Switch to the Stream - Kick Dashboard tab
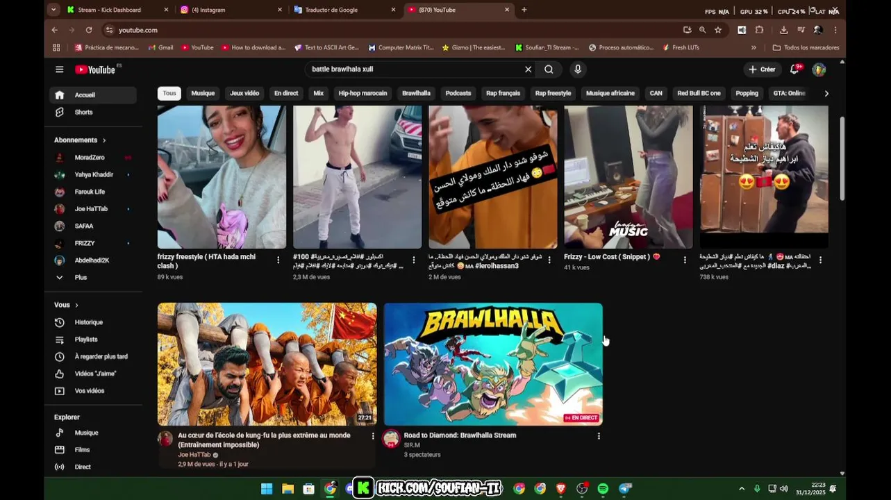 click(118, 10)
